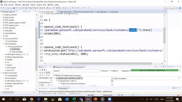The width and height of the screenshot is (182, 102).
Task: Click Windows Start button
Action: coord(3,99)
